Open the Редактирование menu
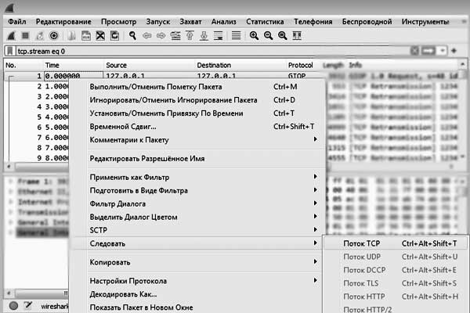 [x=63, y=22]
